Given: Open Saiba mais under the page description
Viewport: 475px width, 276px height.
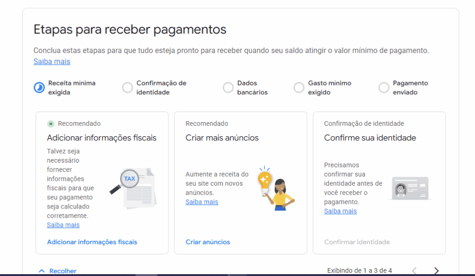Looking at the screenshot, I should point(51,61).
